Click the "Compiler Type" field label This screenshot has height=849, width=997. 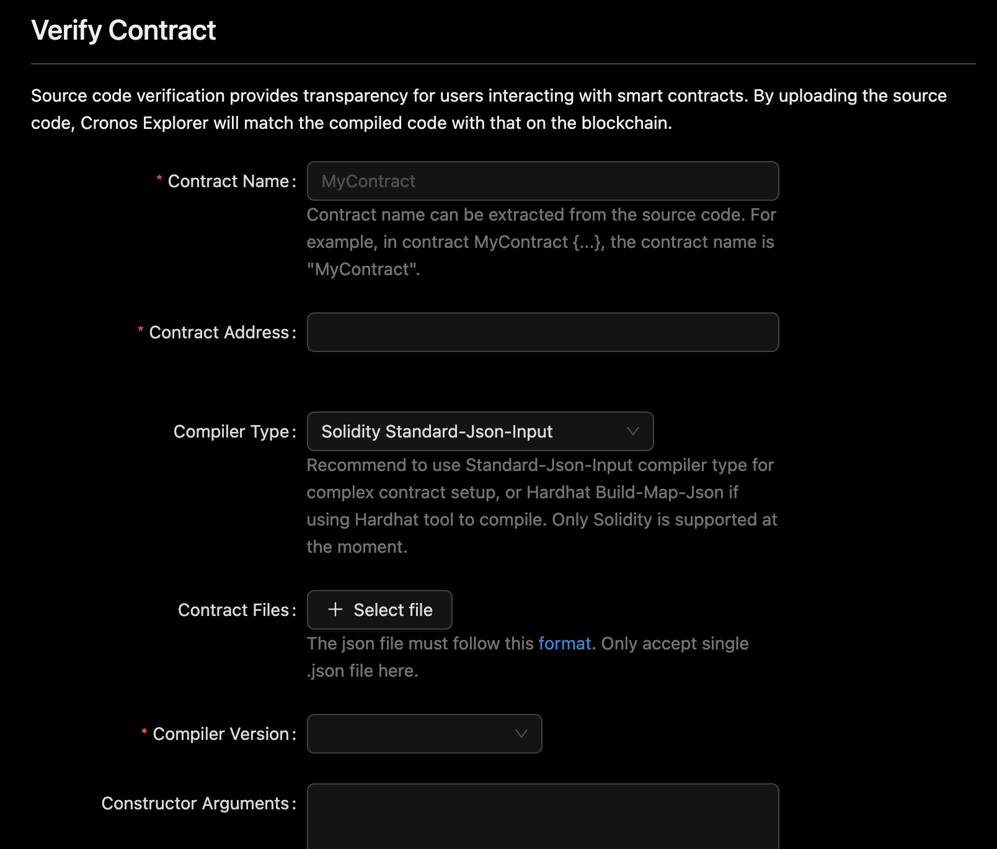(x=231, y=431)
